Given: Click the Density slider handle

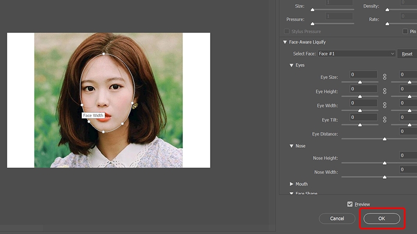Looking at the screenshot, I should (387, 10).
